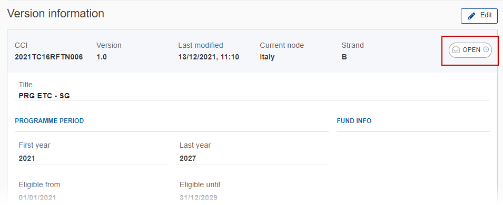Select the PROGRAMME PERIOD section header
The image size is (503, 205).
point(50,121)
